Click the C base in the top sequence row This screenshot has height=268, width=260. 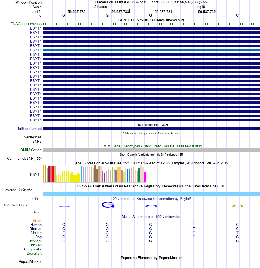(x=238, y=15)
